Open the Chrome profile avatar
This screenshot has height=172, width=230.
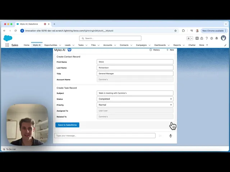(197, 31)
